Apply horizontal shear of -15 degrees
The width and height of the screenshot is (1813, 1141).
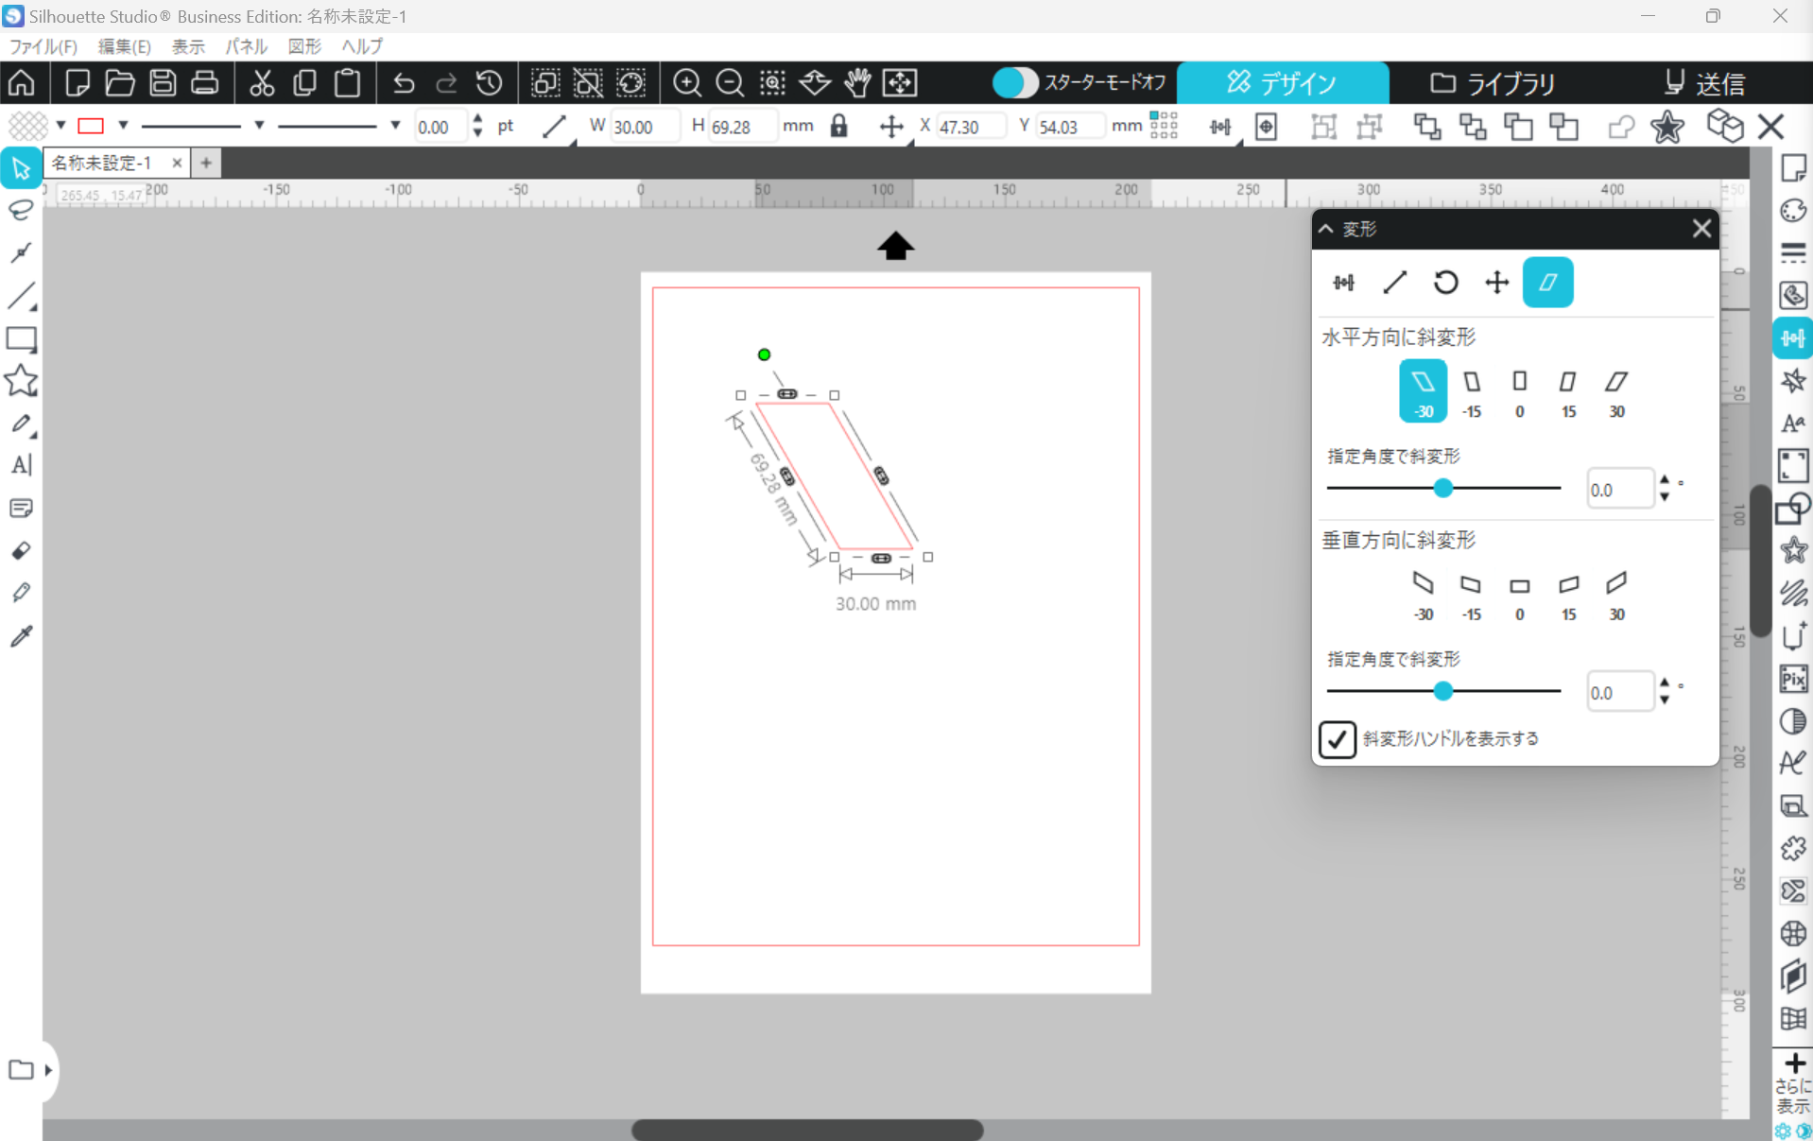pyautogui.click(x=1472, y=392)
